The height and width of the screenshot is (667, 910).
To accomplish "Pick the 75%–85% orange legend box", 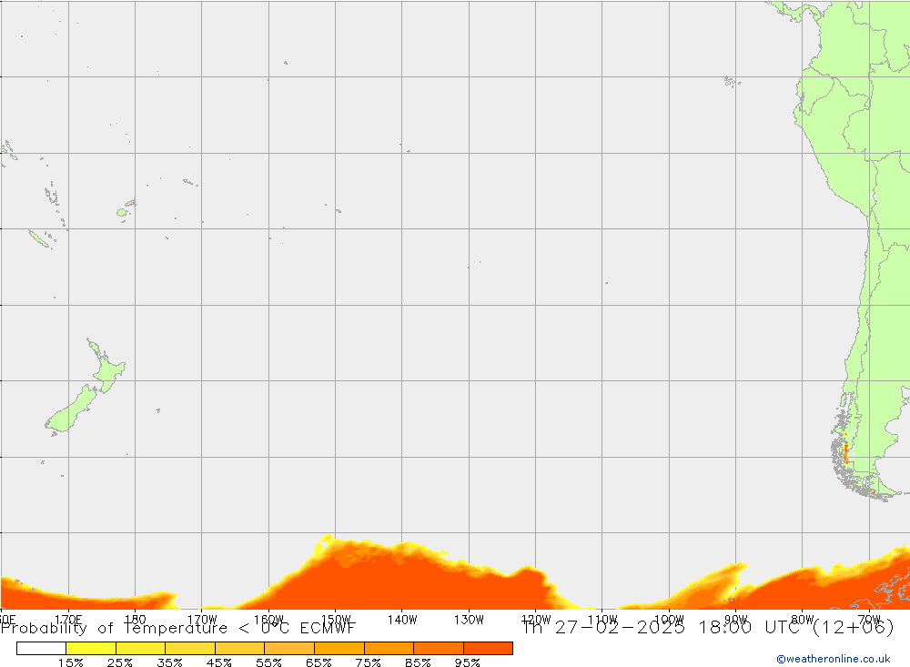I will (x=389, y=648).
